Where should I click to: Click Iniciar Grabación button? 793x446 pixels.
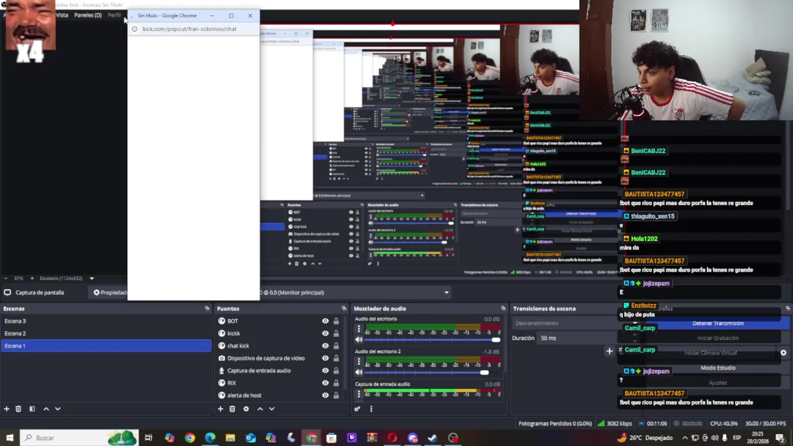717,338
